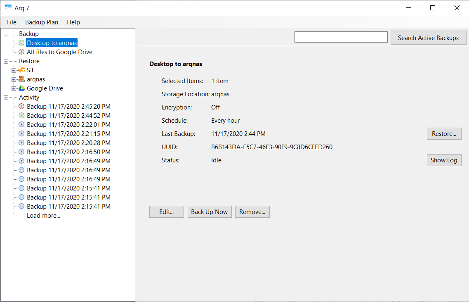Open the File menu
This screenshot has width=469, height=302.
click(12, 22)
